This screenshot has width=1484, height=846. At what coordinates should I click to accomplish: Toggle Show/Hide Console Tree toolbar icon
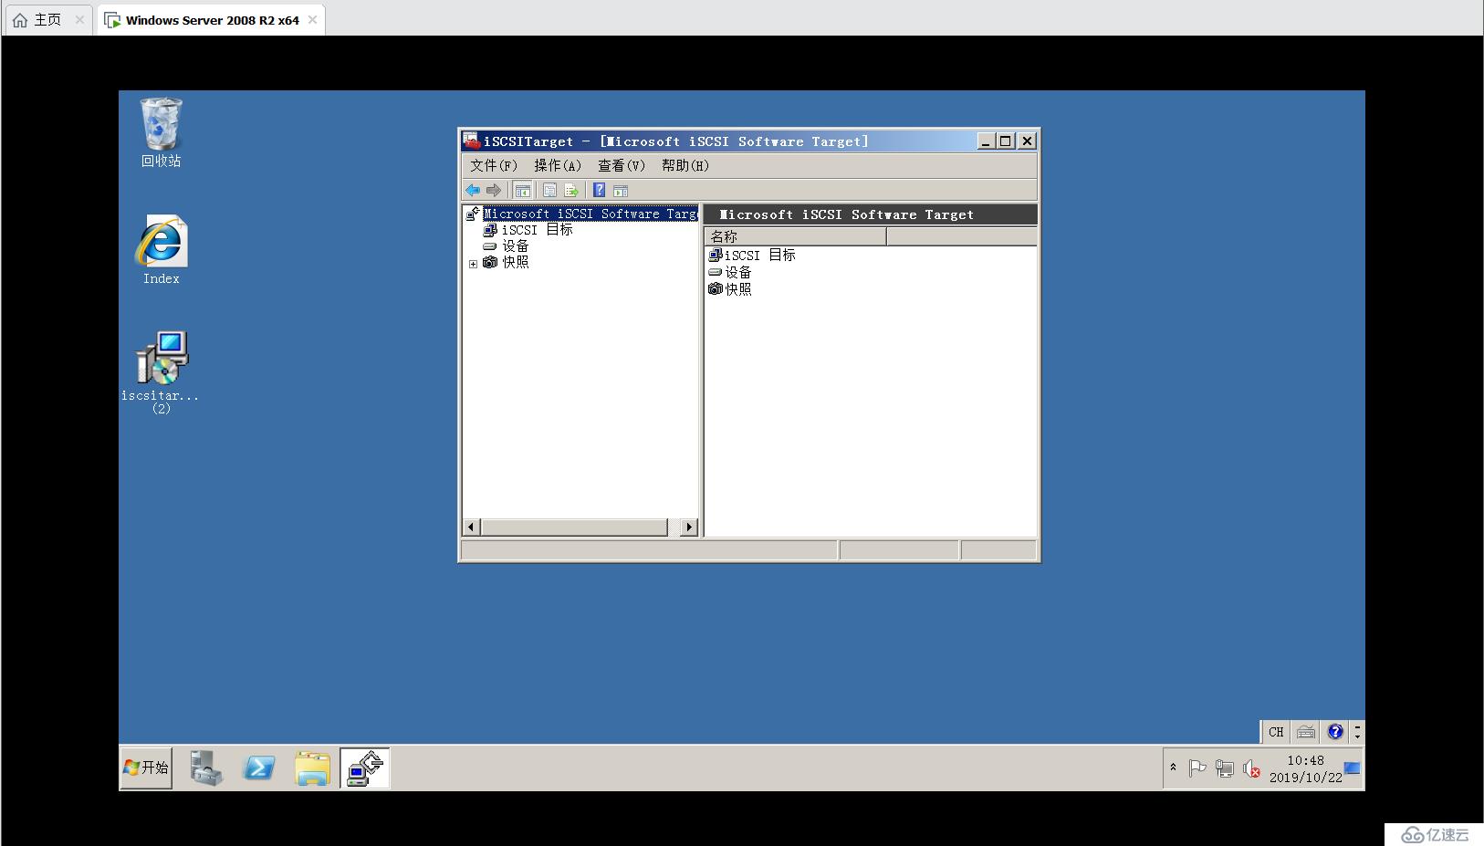click(x=523, y=190)
